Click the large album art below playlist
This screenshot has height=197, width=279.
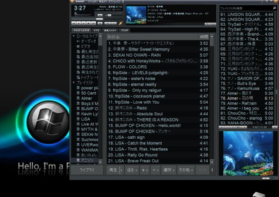pos(248,154)
